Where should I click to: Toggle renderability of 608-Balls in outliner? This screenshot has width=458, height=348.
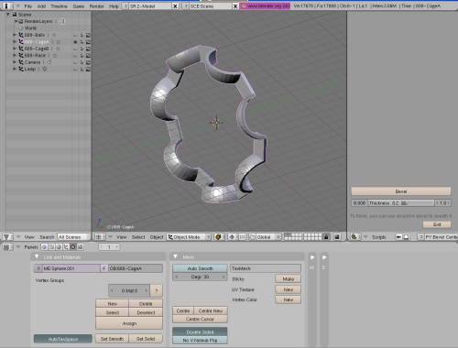click(88, 35)
